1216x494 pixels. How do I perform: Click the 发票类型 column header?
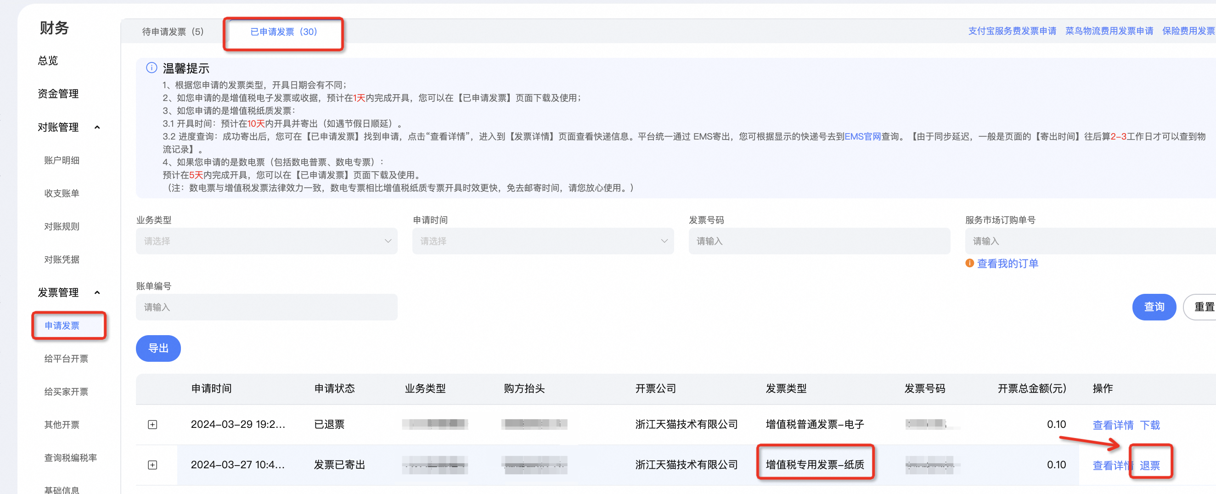(786, 389)
